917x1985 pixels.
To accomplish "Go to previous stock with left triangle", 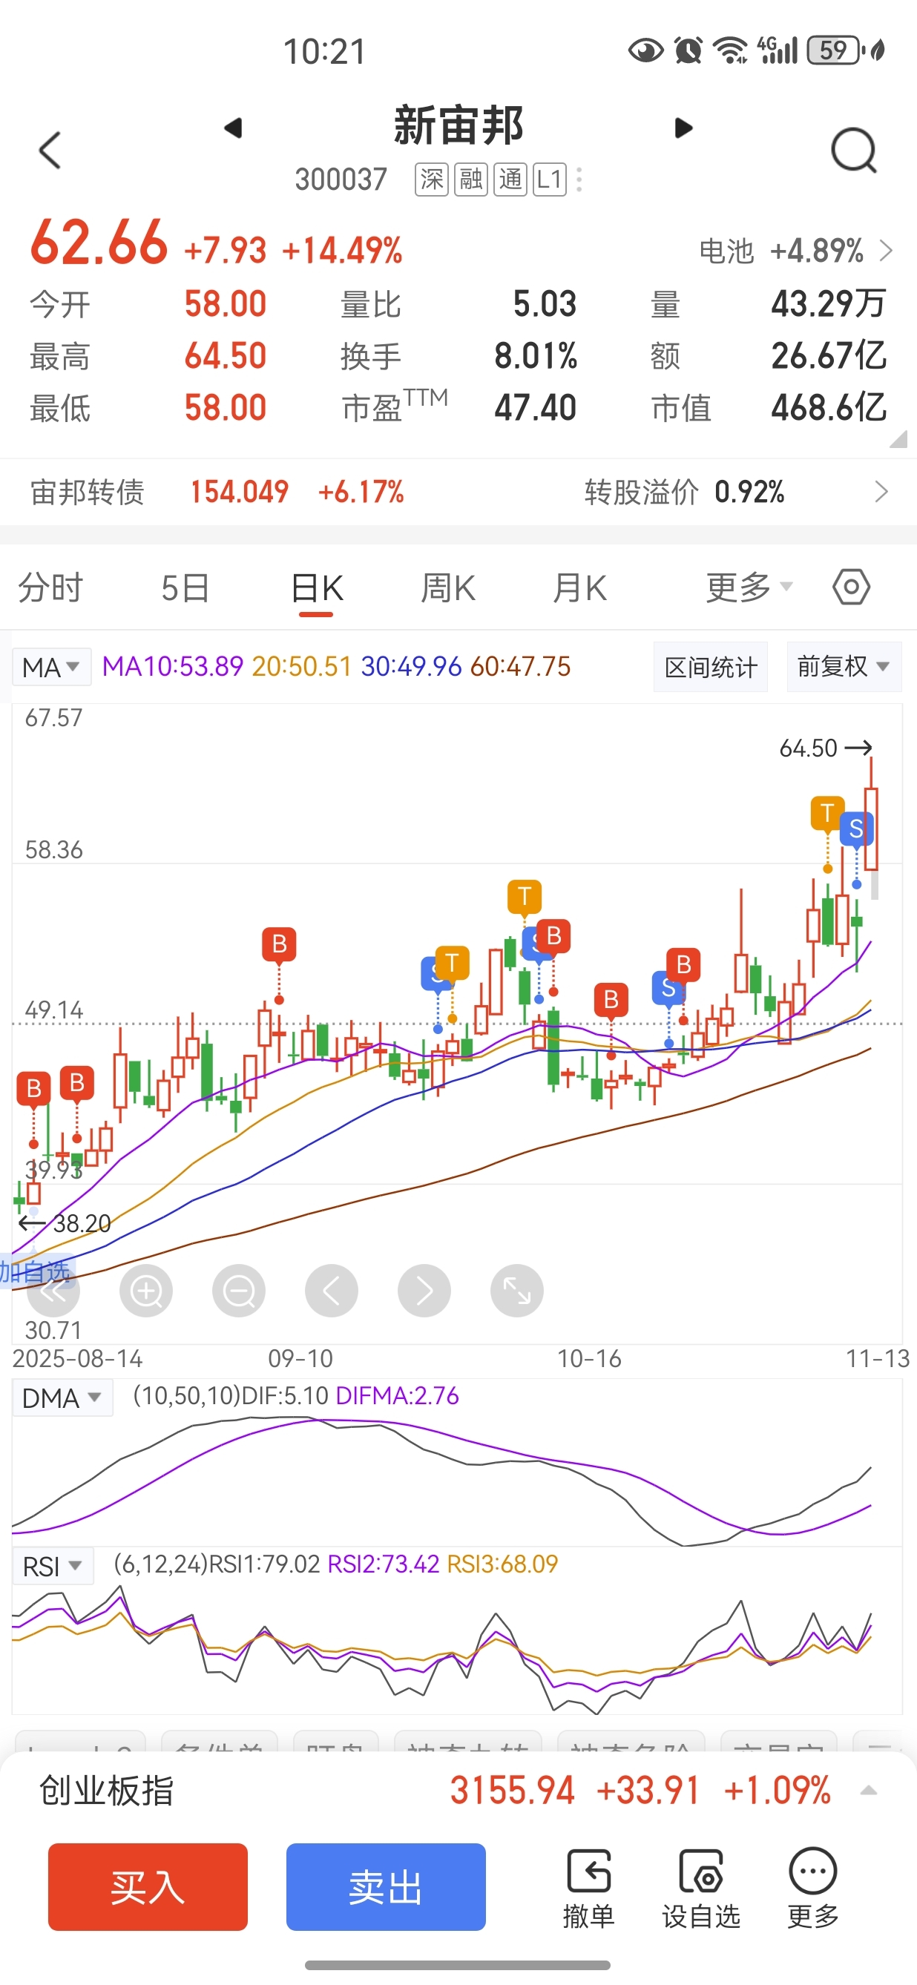I will (233, 128).
